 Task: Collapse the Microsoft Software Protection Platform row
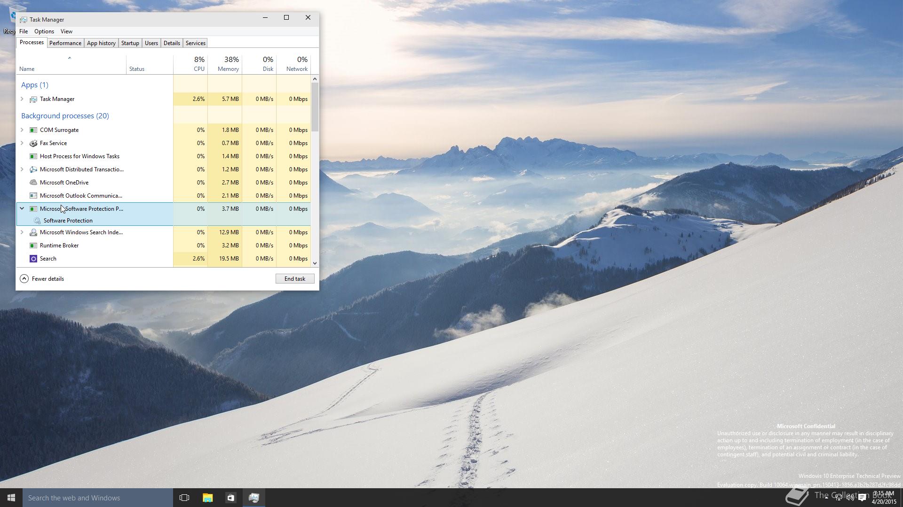pos(22,208)
